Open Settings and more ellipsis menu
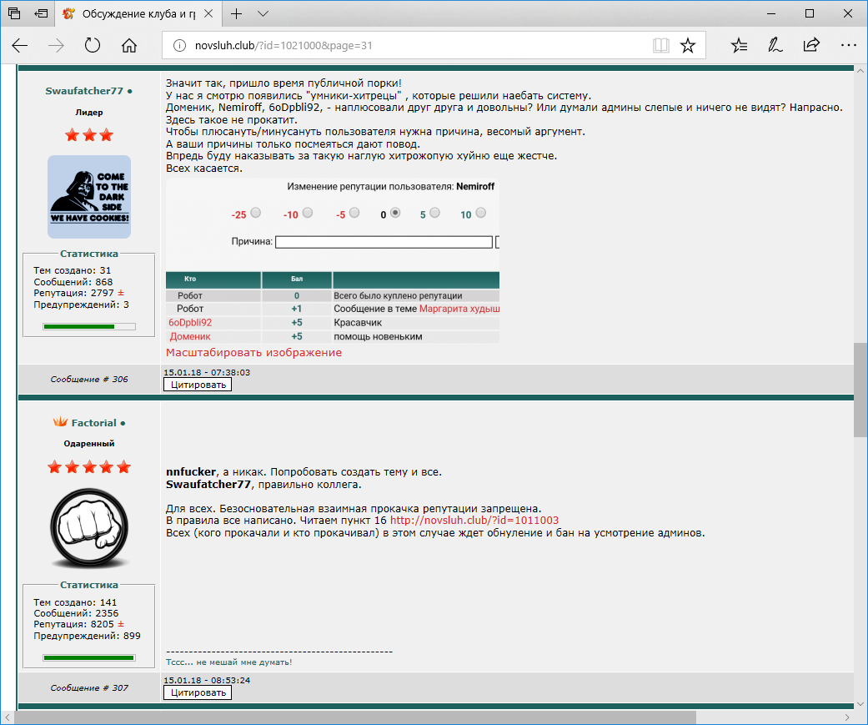The width and height of the screenshot is (868, 725). click(848, 45)
